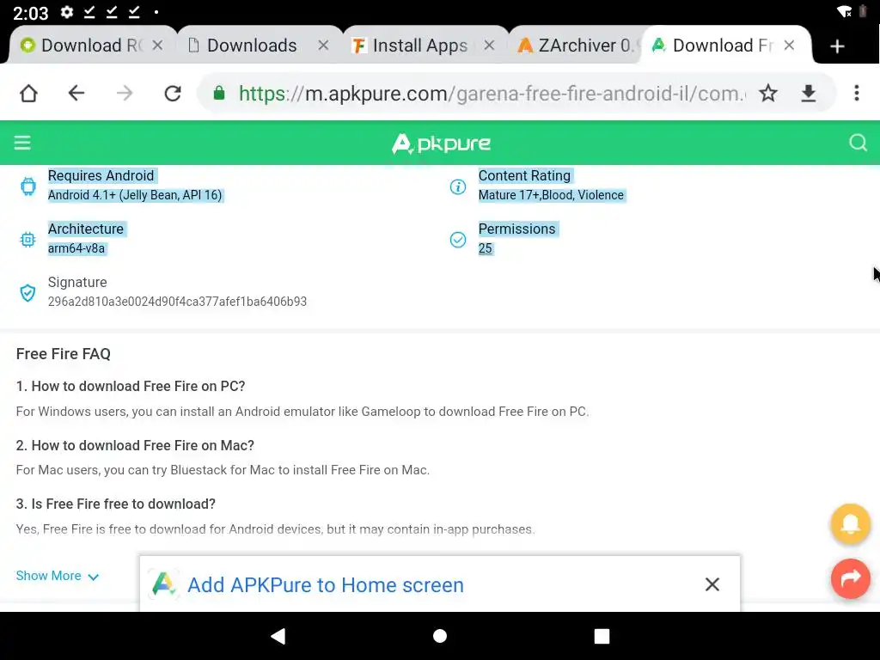Click question How to download Free Fire on Mac
The height and width of the screenshot is (660, 880).
tap(135, 445)
